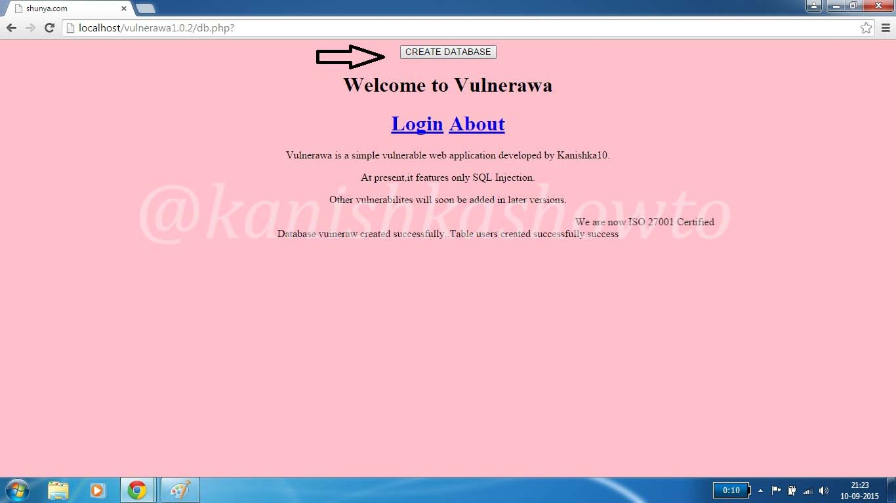Open the About link
The width and height of the screenshot is (896, 503).
477,124
